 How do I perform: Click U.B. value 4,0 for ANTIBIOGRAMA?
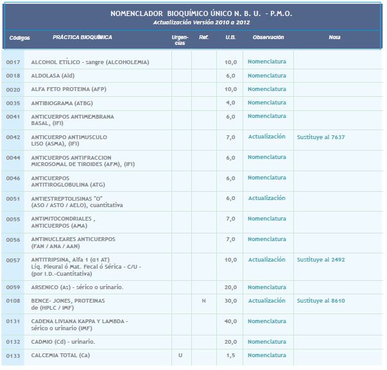click(230, 103)
